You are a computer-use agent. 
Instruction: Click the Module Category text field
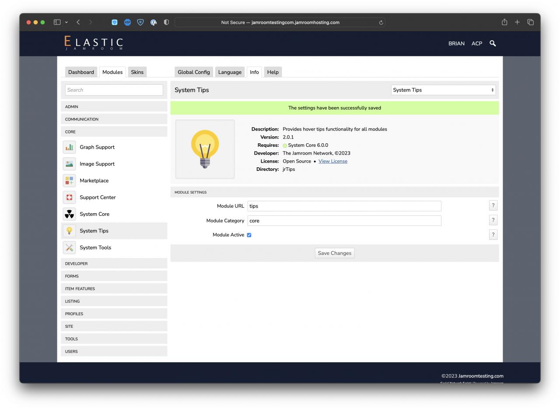pyautogui.click(x=344, y=221)
